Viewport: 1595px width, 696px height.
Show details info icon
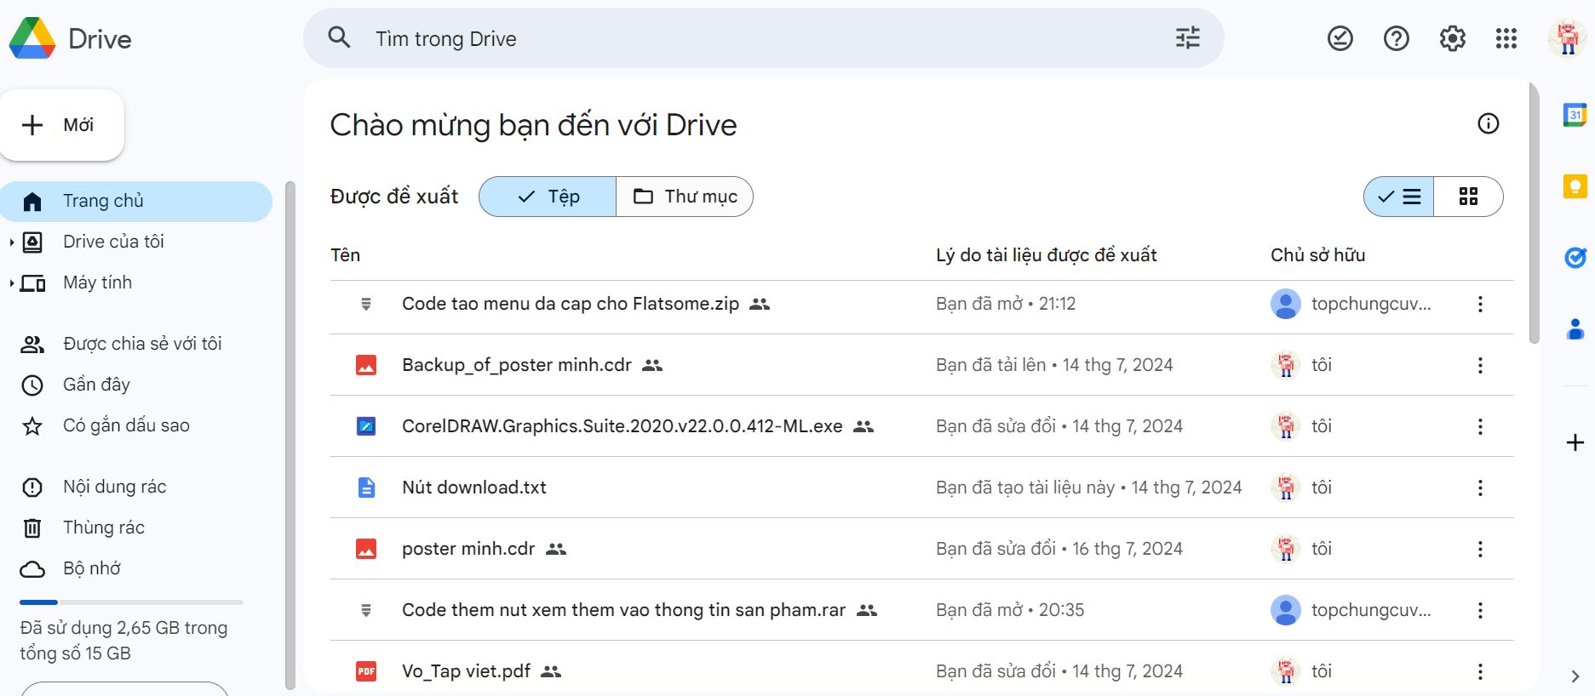(1488, 123)
